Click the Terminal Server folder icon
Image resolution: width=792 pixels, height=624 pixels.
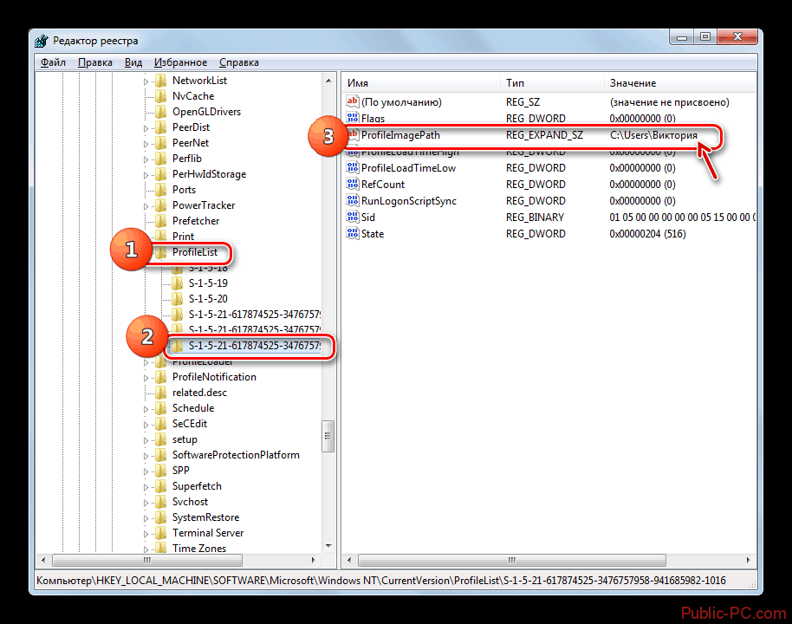click(x=160, y=533)
